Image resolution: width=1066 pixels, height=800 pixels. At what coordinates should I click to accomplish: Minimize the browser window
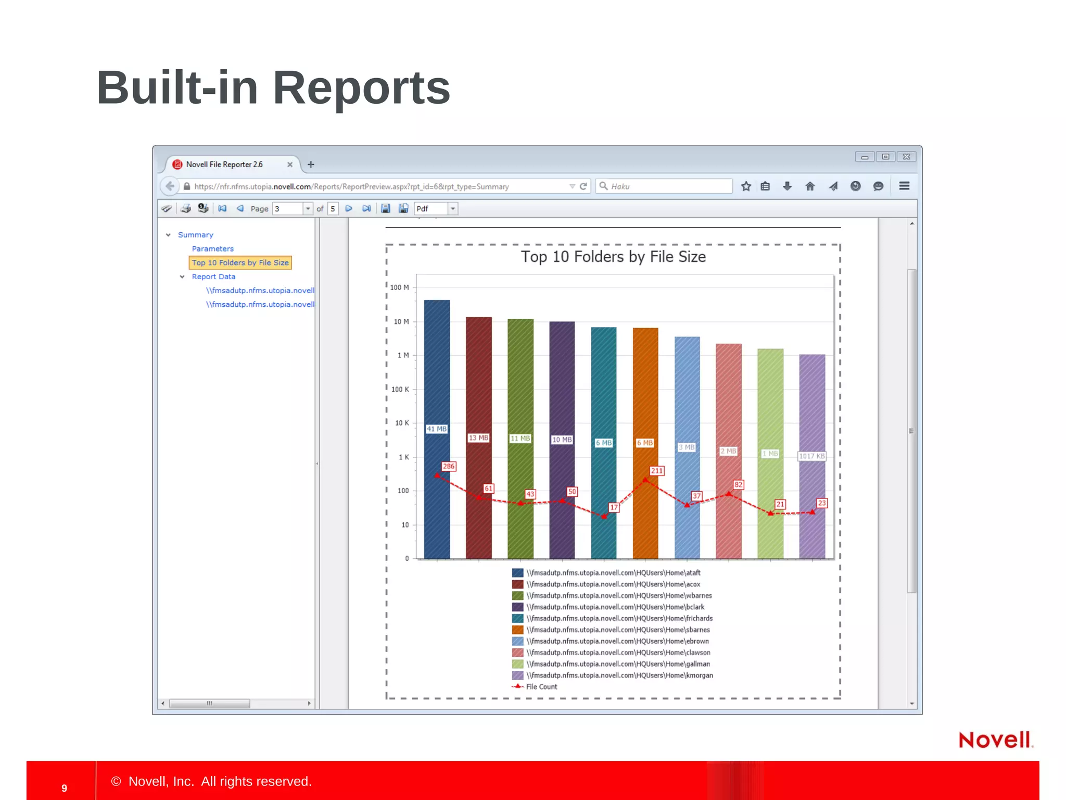865,157
